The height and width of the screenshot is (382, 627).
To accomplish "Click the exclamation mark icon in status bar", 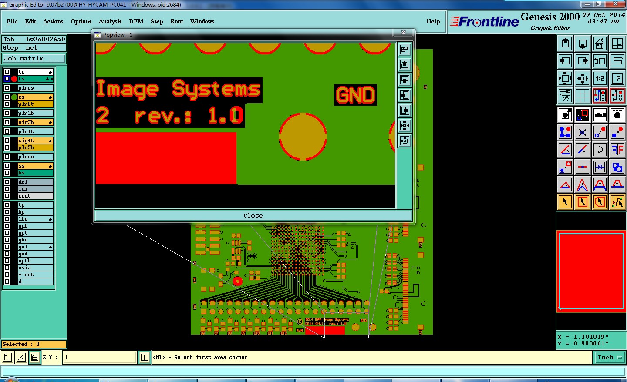I will point(145,358).
